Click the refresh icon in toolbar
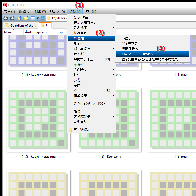 [43, 18]
